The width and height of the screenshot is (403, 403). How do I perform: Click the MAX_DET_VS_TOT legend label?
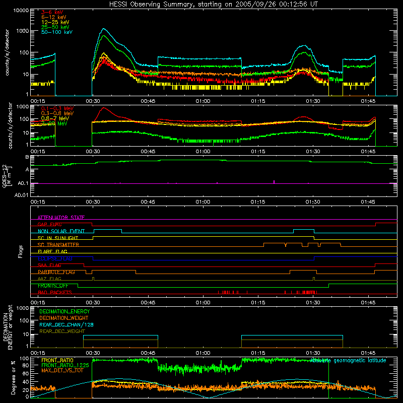pos(62,370)
